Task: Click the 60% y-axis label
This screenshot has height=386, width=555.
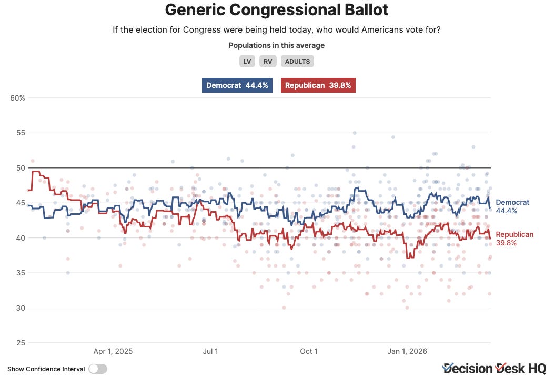Action: point(17,98)
